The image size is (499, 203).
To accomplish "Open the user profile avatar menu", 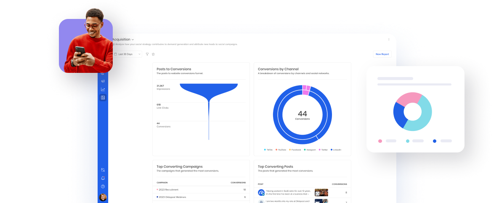I will click(103, 197).
